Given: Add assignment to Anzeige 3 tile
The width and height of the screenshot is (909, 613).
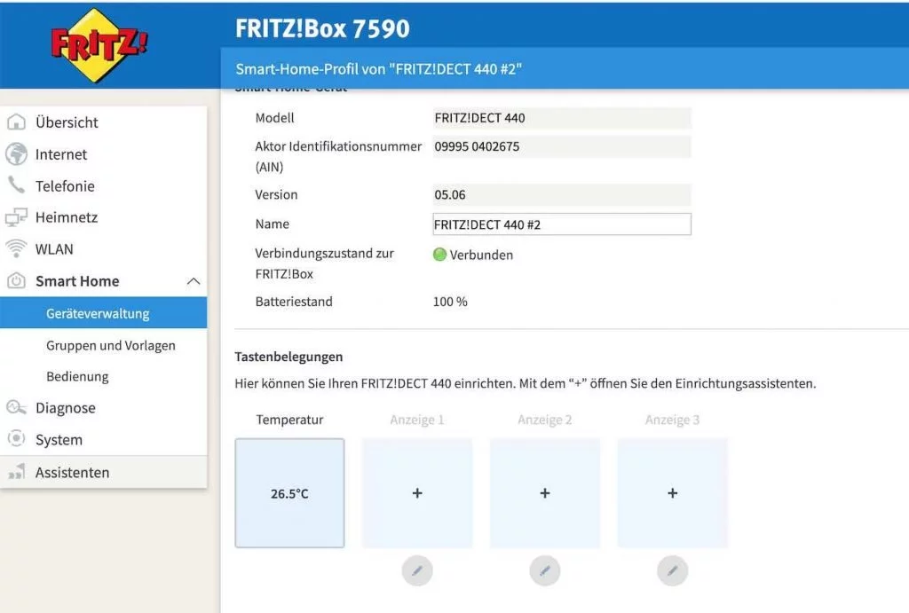Looking at the screenshot, I should 672,493.
